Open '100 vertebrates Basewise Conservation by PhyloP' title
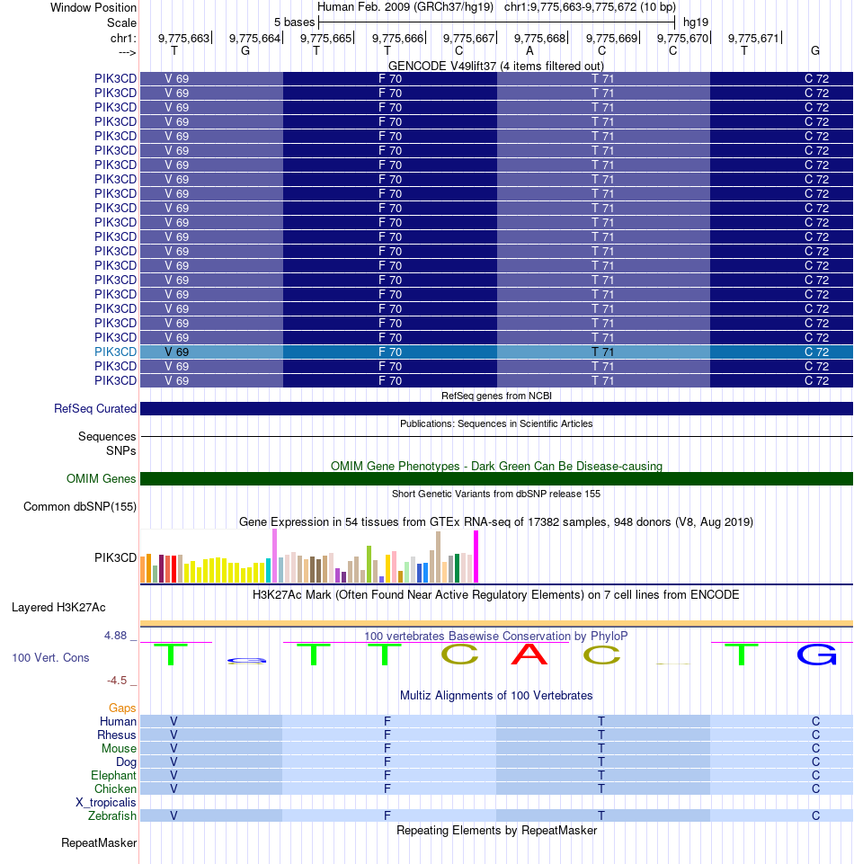The image size is (854, 864). tap(496, 636)
